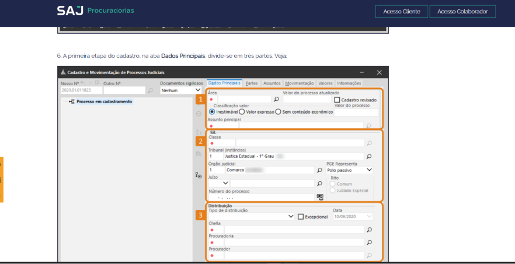Click the keypad icon beside Número do processo

click(320, 197)
